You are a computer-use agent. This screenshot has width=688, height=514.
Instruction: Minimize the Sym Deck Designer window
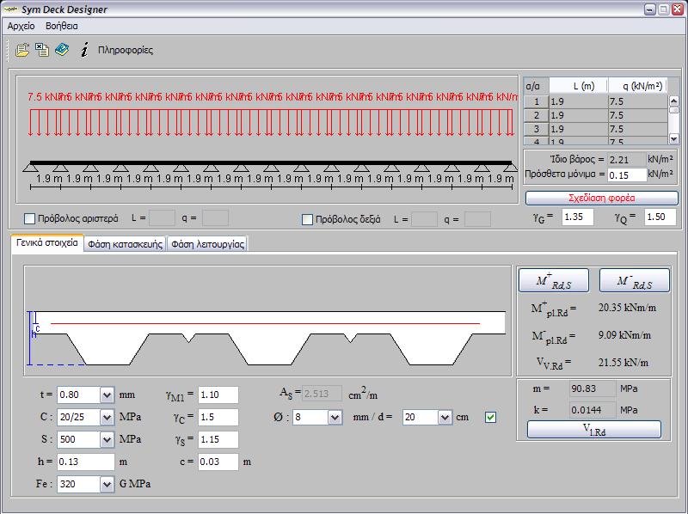[x=650, y=9]
